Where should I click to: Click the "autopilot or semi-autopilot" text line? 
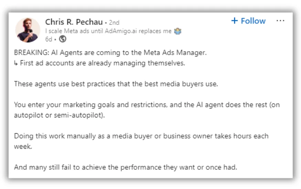click(58, 115)
